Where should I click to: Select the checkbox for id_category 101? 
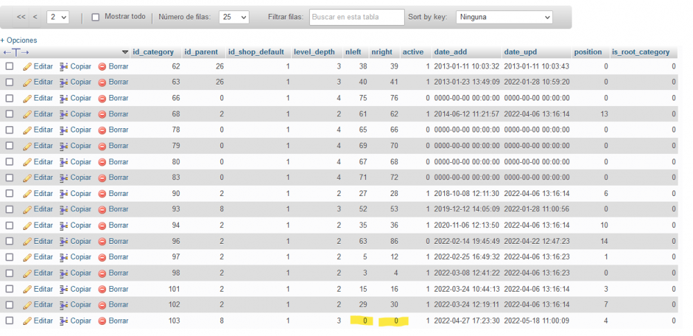[9, 289]
